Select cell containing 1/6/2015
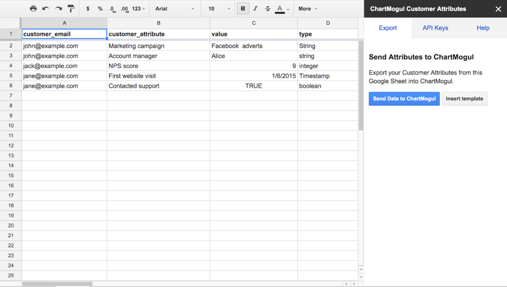This screenshot has width=507, height=287. point(254,76)
